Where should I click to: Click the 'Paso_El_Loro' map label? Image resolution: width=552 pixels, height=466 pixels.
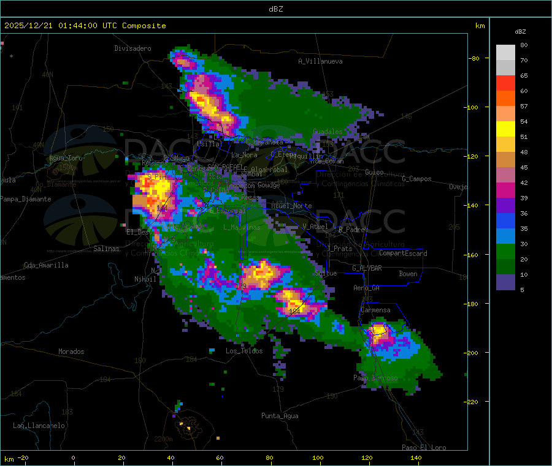[x=424, y=448]
